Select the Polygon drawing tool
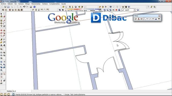This screenshot has height=96, width=172. click(x=1, y=26)
